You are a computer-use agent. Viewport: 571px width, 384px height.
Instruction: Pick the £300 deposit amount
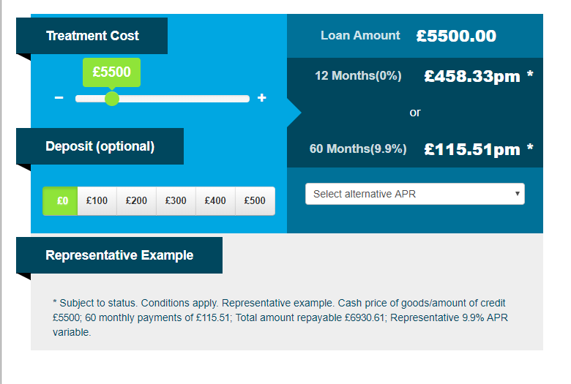click(176, 201)
